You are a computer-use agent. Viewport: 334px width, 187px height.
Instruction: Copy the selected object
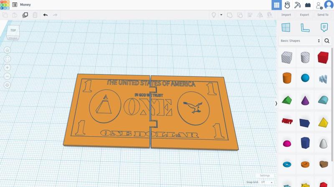[5, 15]
